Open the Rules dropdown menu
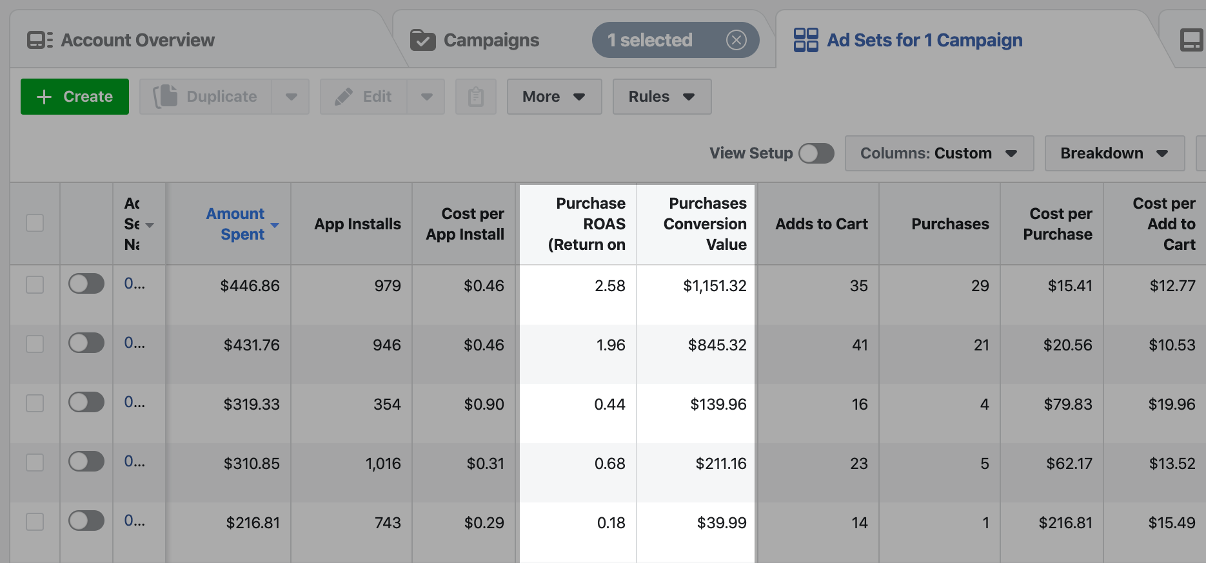 [662, 97]
